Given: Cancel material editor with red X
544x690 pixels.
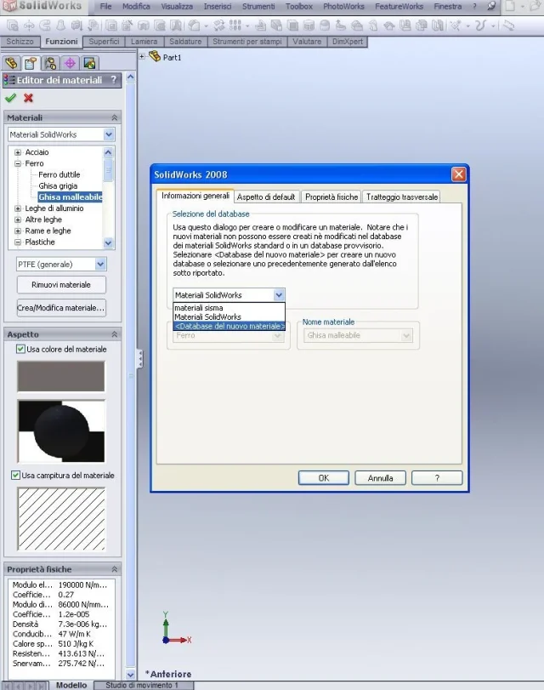Looking at the screenshot, I should click(28, 98).
